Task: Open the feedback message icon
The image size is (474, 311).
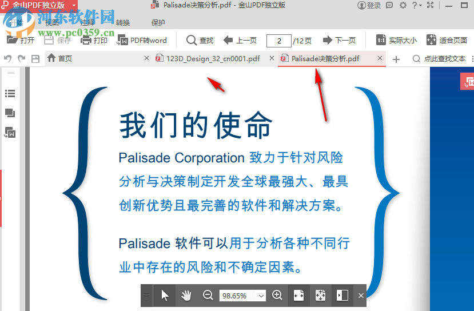Action: coord(389,5)
